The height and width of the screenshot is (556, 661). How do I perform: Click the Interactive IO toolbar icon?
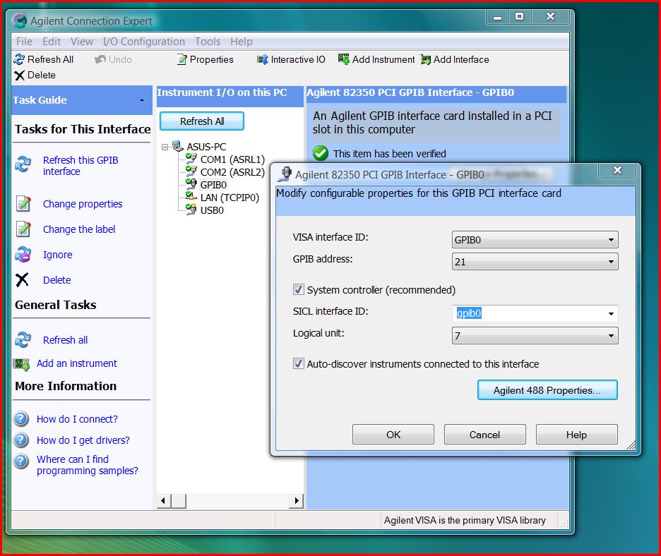pos(263,60)
